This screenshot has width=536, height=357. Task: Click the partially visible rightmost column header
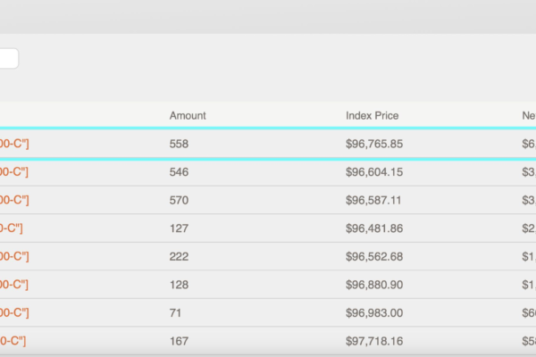point(528,115)
